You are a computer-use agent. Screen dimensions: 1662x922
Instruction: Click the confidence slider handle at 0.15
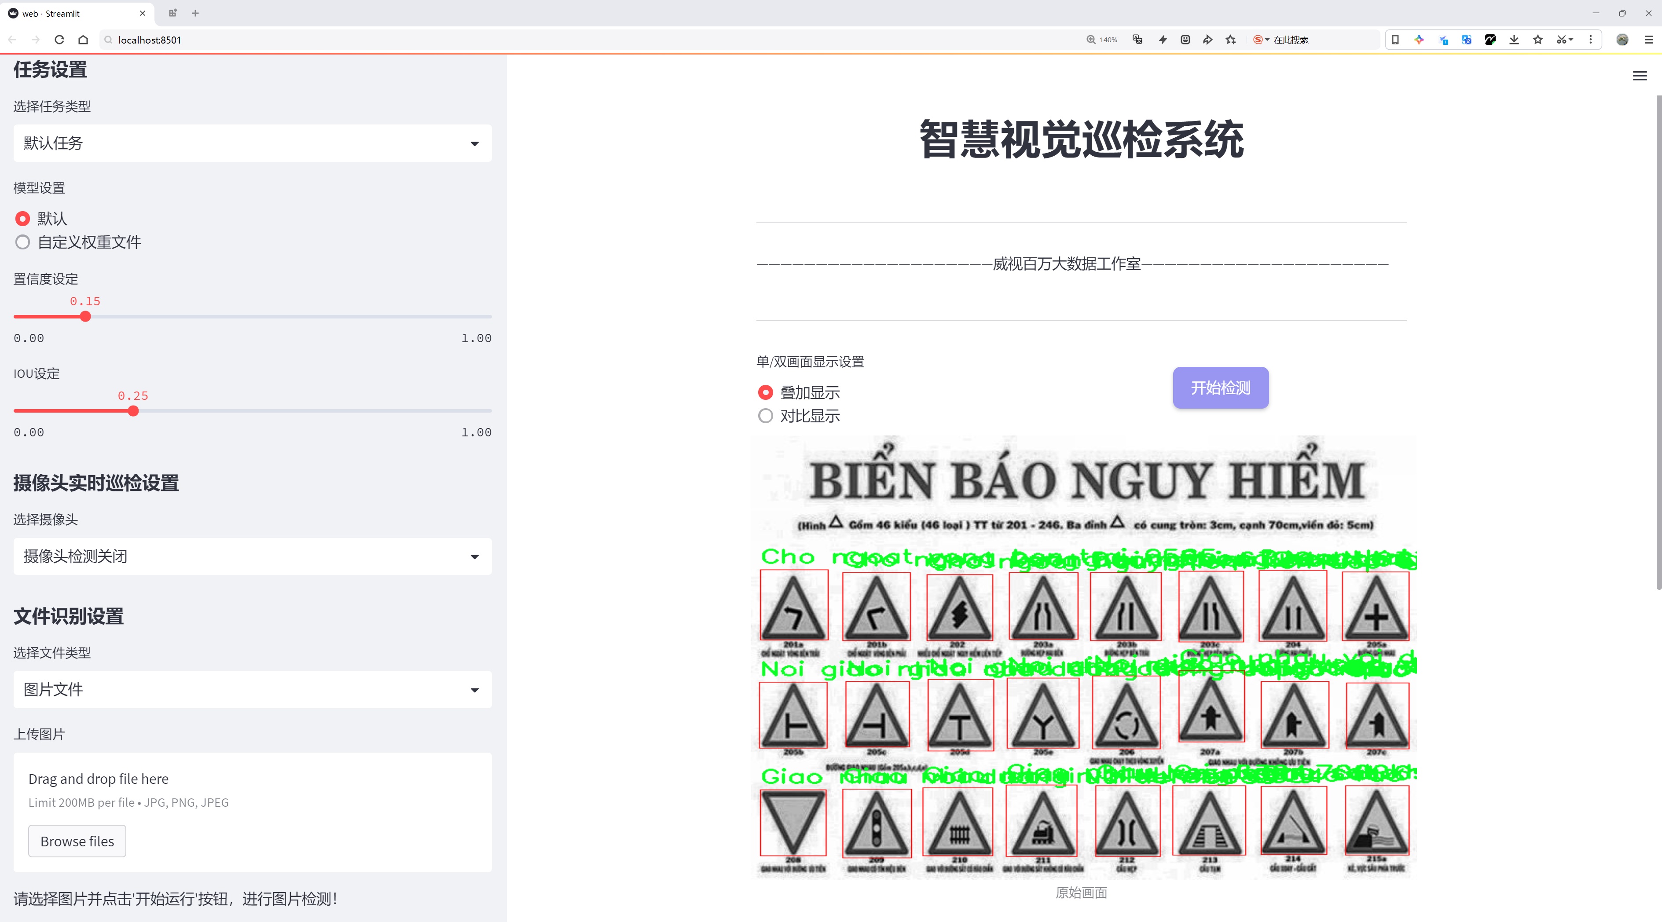tap(85, 317)
